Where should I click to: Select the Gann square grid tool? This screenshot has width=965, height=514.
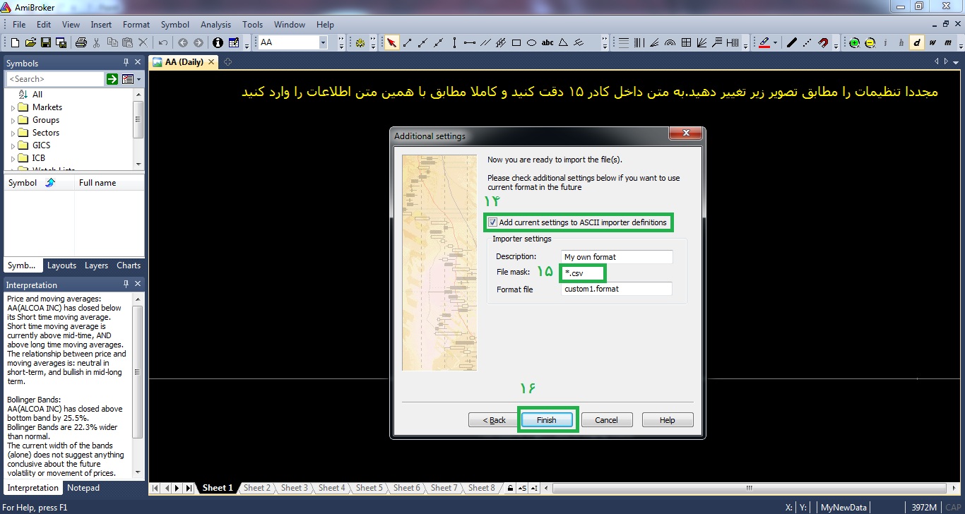click(686, 43)
